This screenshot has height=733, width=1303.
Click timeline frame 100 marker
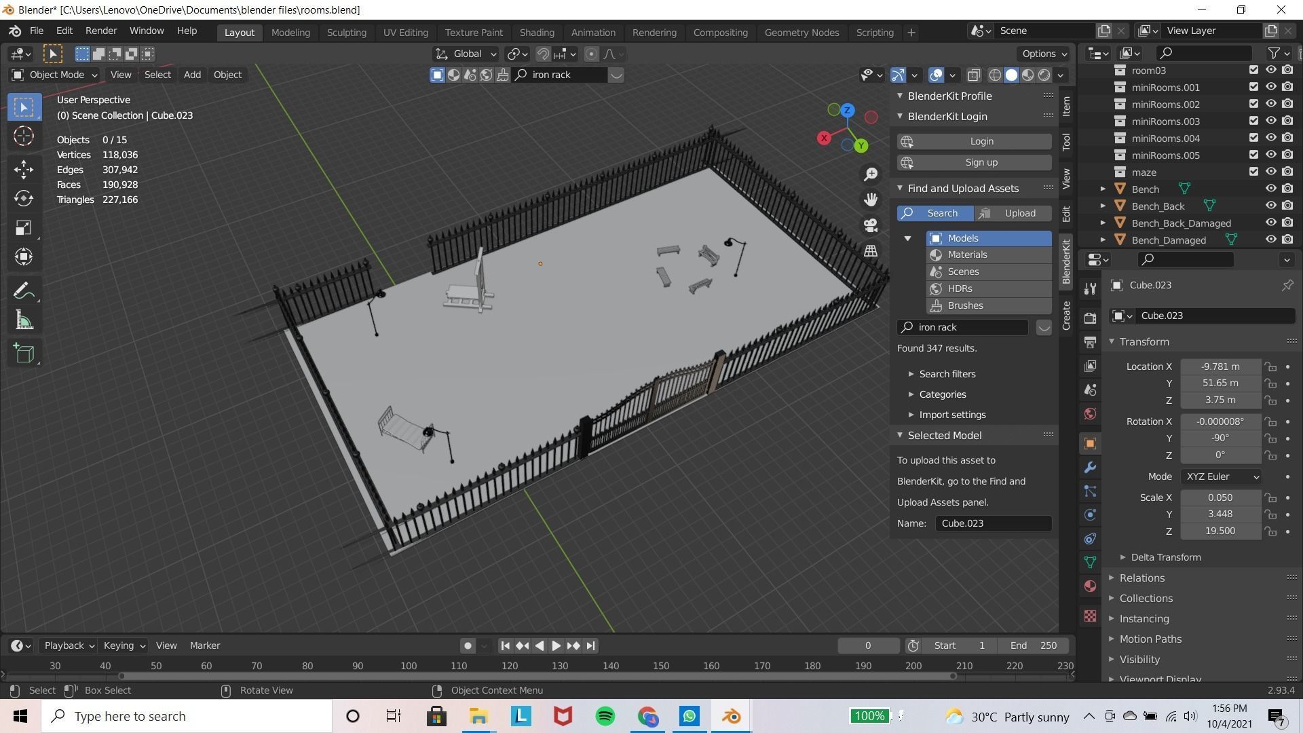pyautogui.click(x=409, y=666)
